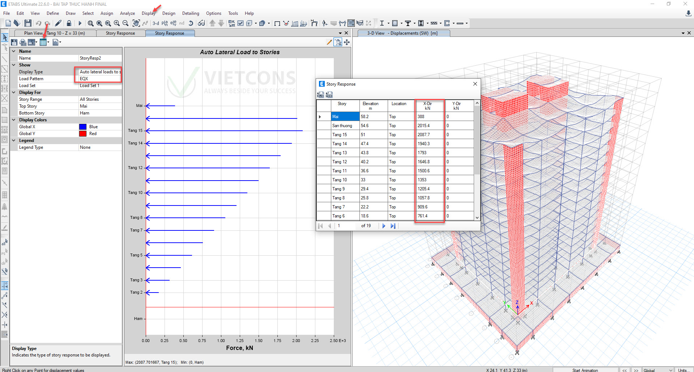Click the X-Dir kN column header
This screenshot has width=694, height=372.
(430, 106)
